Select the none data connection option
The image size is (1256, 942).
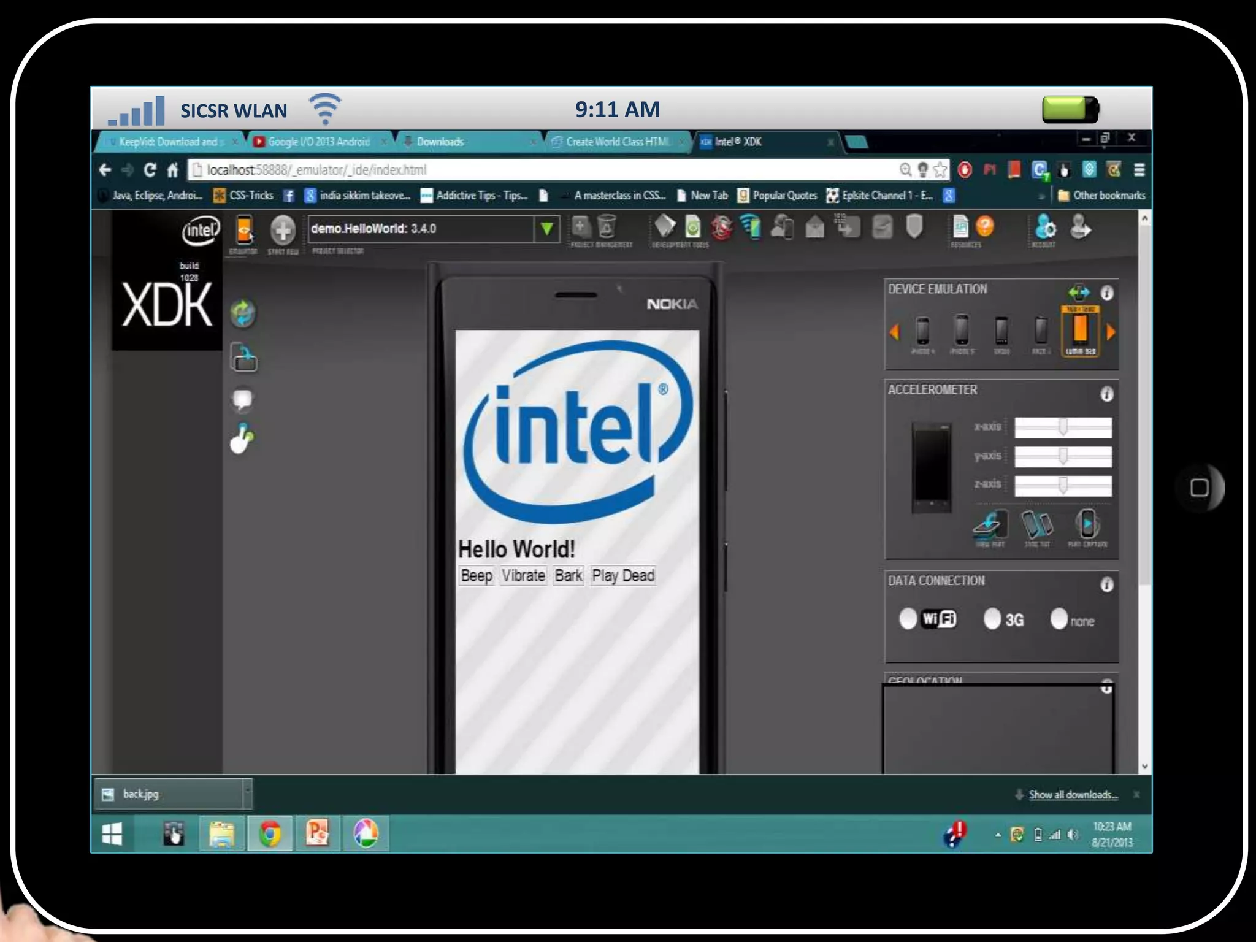(1059, 619)
